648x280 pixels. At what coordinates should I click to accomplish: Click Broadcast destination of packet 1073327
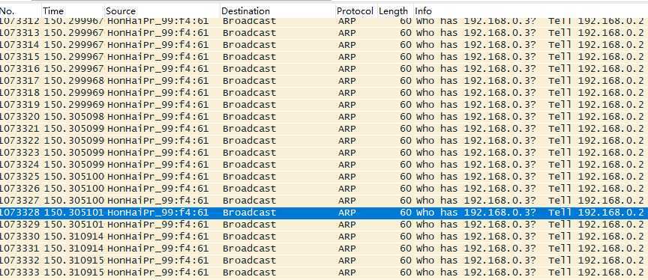pyautogui.click(x=249, y=201)
